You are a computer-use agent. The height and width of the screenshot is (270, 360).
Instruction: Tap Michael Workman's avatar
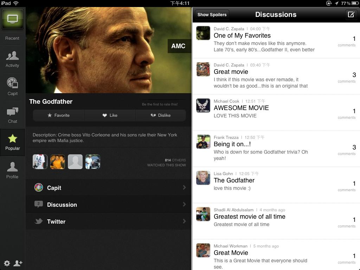(x=203, y=250)
